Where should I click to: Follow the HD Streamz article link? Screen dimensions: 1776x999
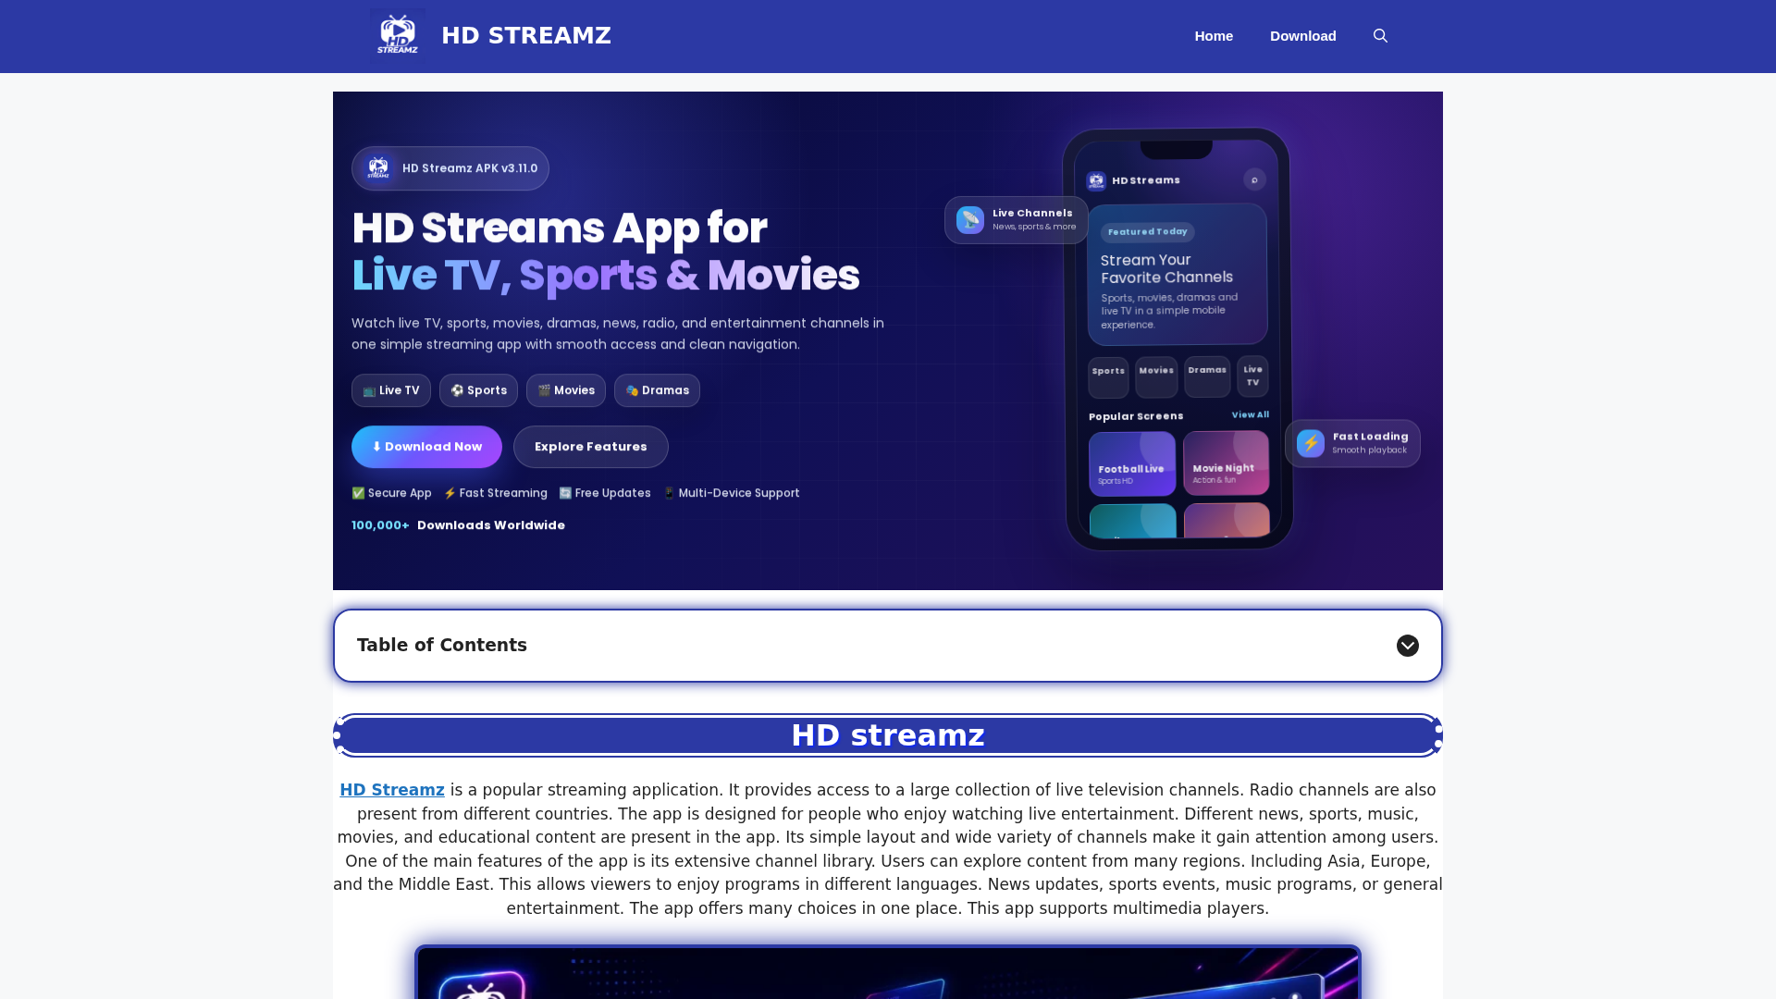coord(392,790)
